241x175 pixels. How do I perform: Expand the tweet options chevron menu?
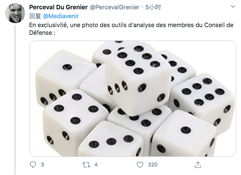(x=233, y=6)
